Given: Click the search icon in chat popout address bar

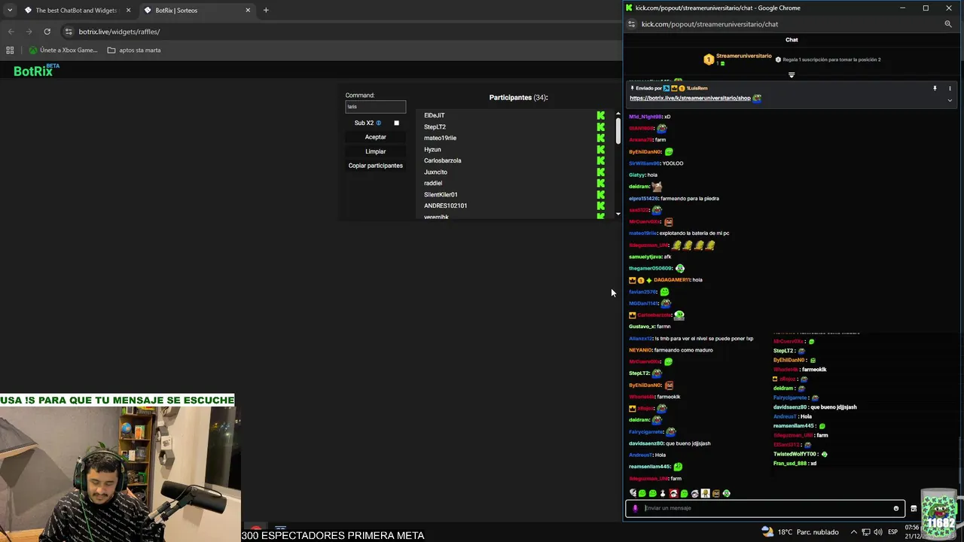Looking at the screenshot, I should pyautogui.click(x=948, y=24).
